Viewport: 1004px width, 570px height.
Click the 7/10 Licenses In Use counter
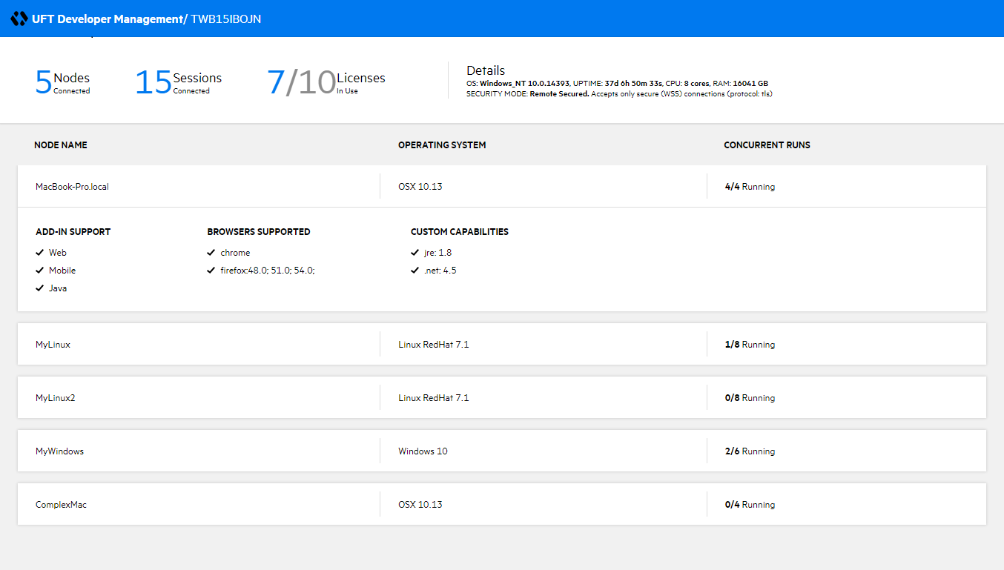(x=326, y=82)
